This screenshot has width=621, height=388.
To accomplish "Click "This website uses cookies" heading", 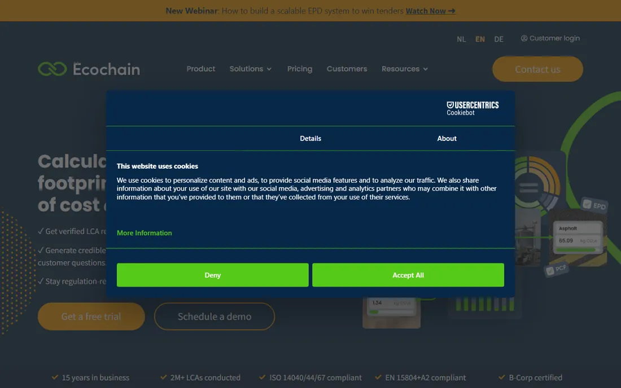I will (x=158, y=166).
